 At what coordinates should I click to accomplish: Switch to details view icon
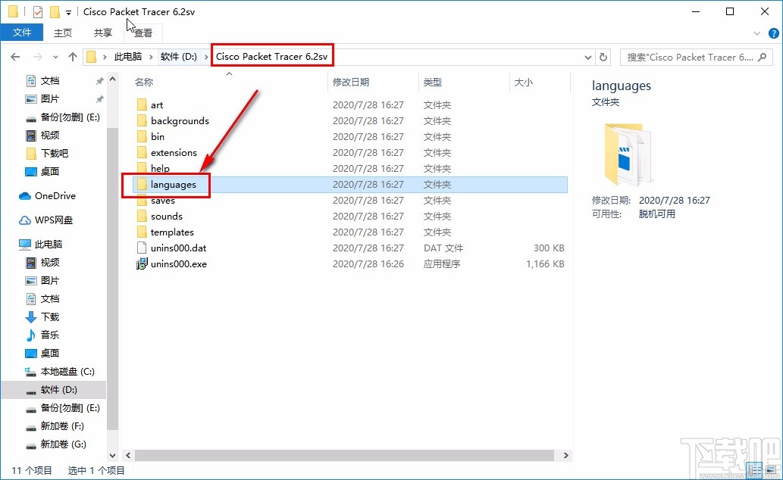point(754,470)
